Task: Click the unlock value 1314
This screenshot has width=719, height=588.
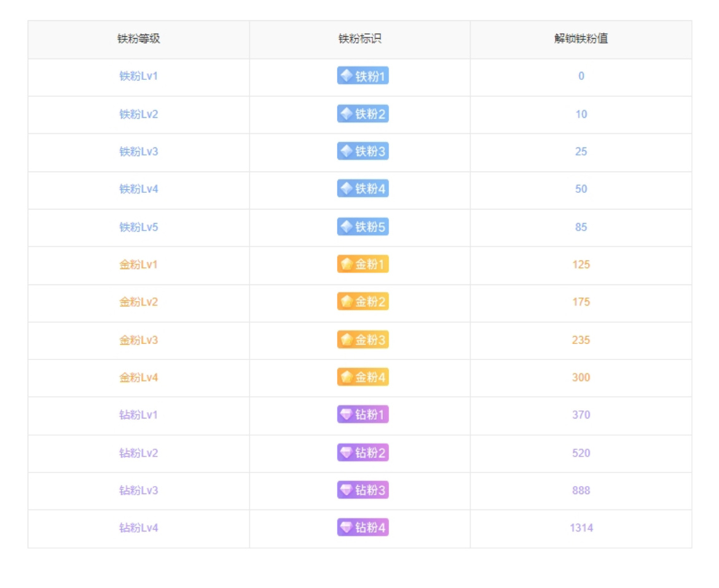Action: point(581,528)
